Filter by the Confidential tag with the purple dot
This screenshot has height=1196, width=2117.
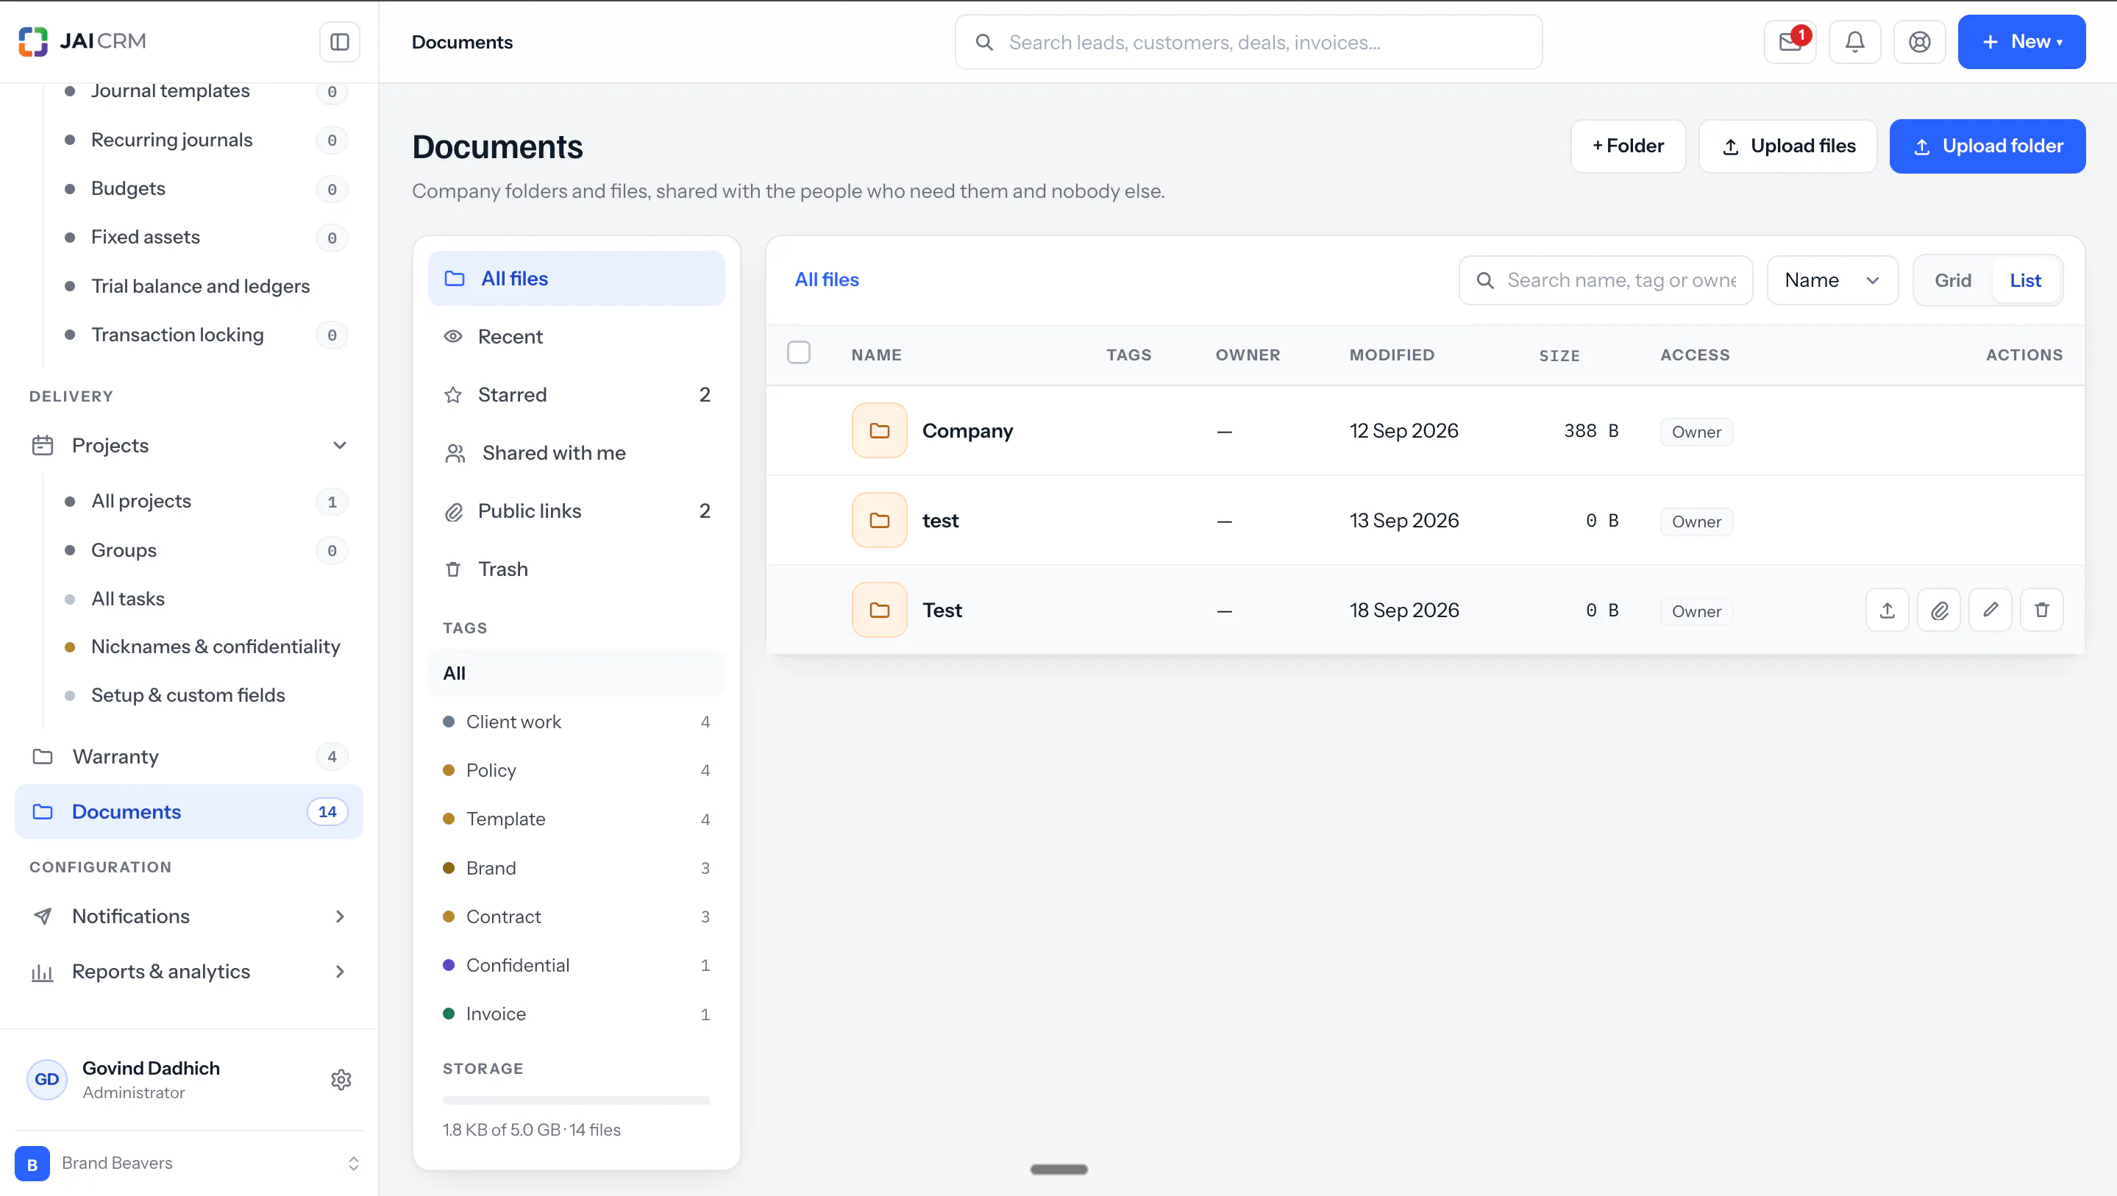pyautogui.click(x=576, y=966)
